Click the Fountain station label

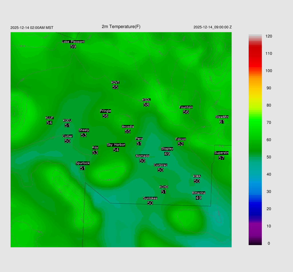pyautogui.click(x=186, y=107)
